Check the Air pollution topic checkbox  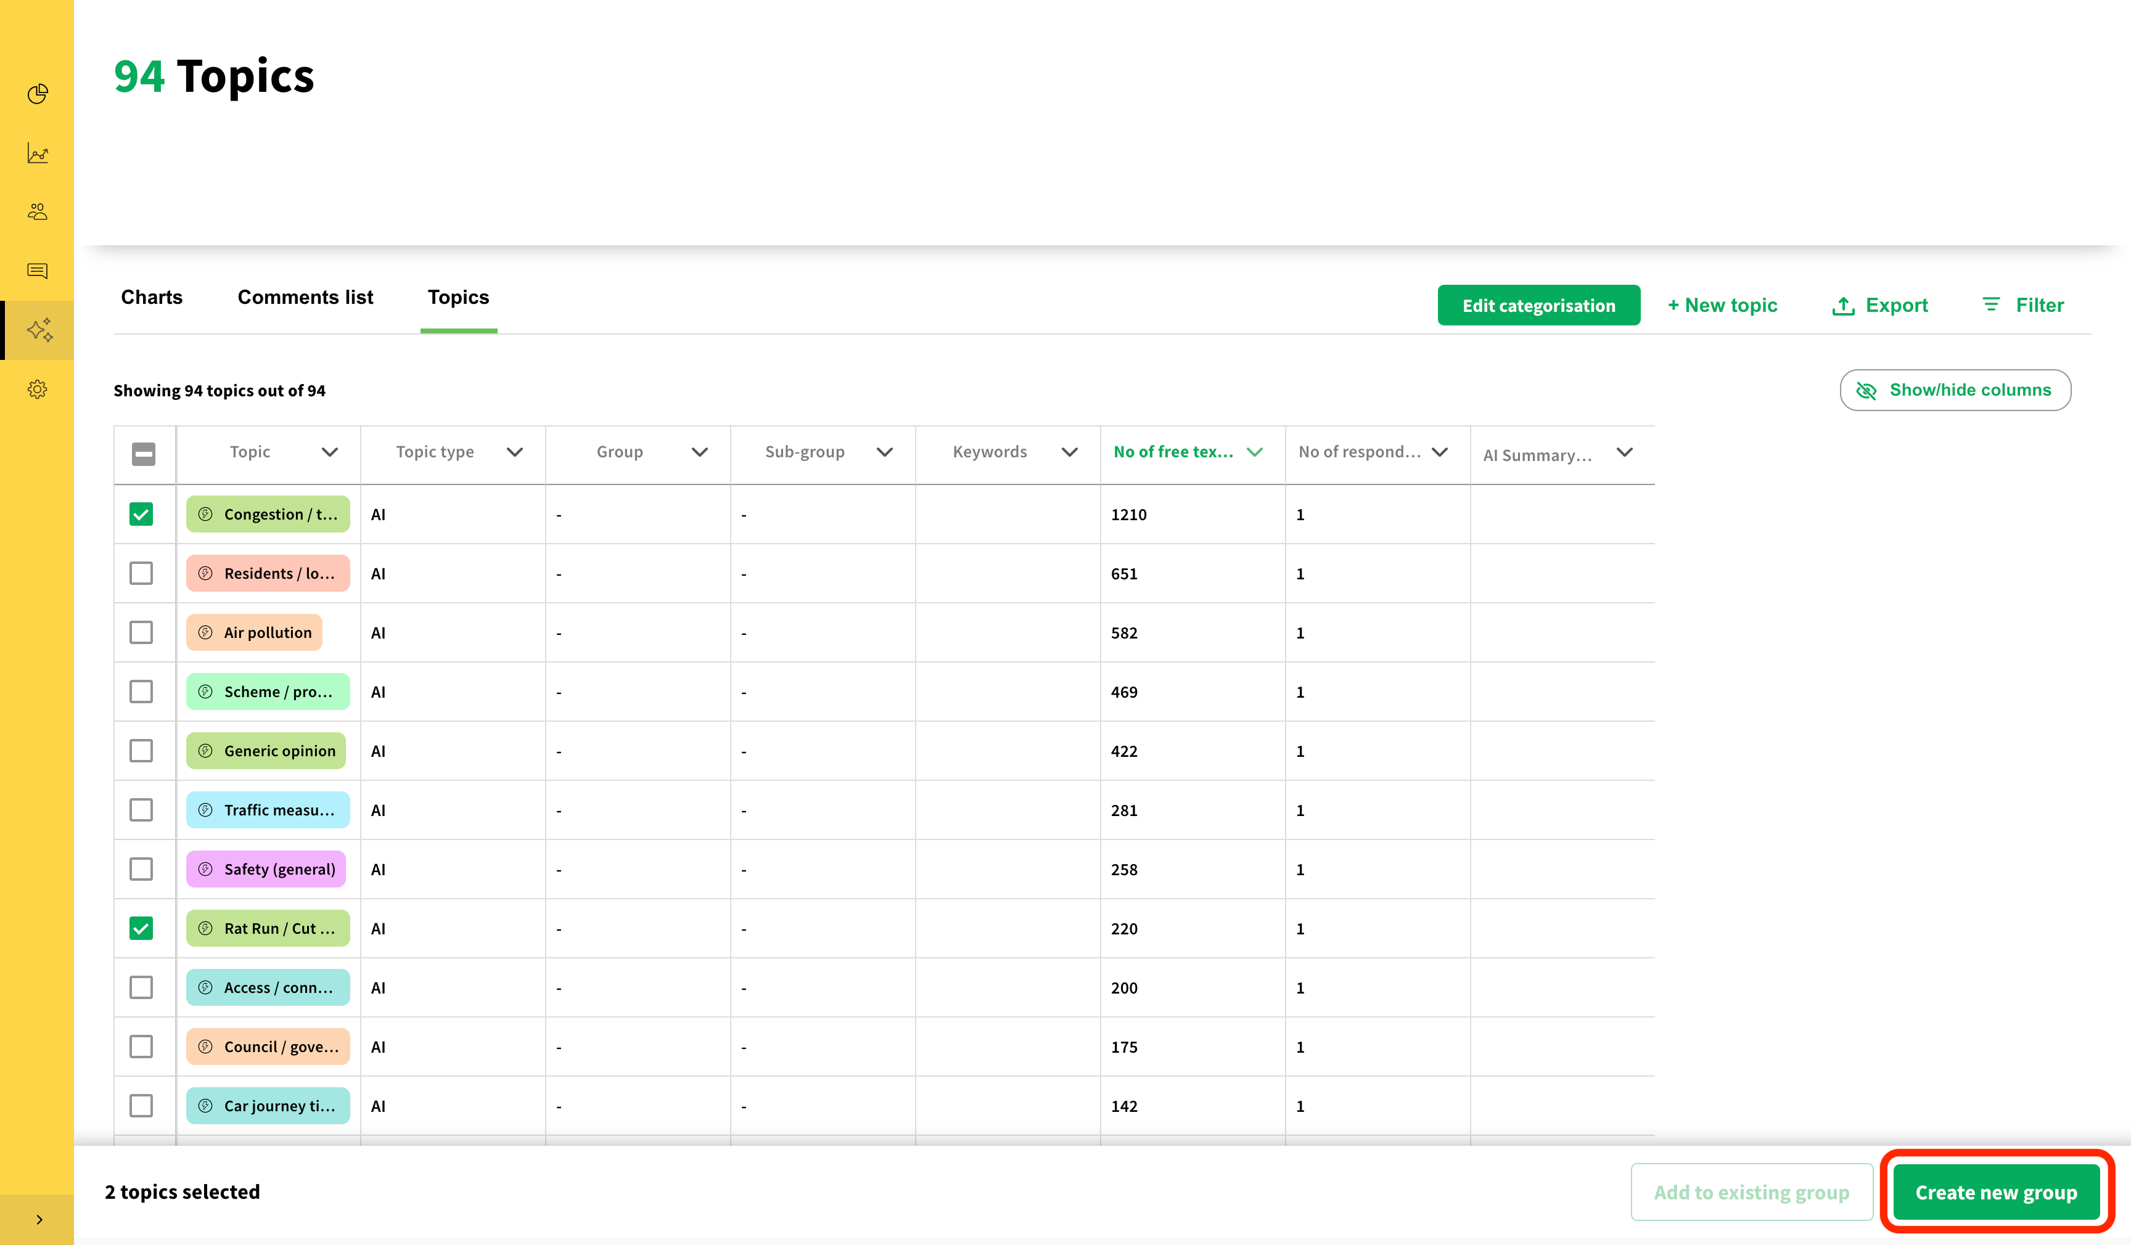coord(141,632)
